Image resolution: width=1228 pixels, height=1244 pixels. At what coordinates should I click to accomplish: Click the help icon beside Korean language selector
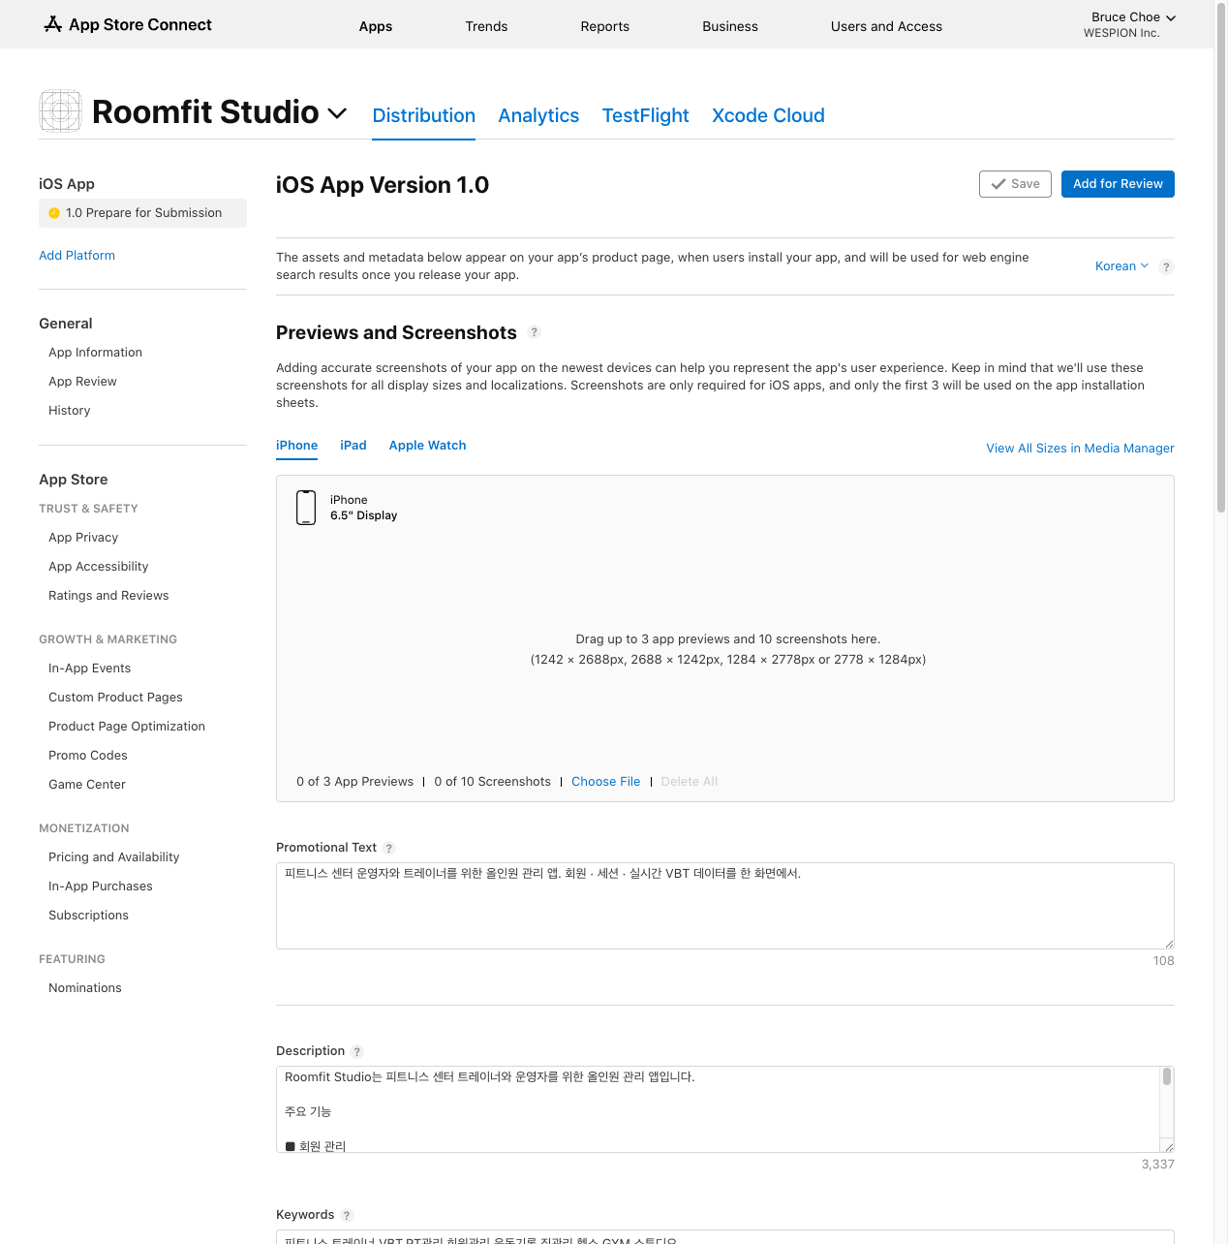[1166, 267]
